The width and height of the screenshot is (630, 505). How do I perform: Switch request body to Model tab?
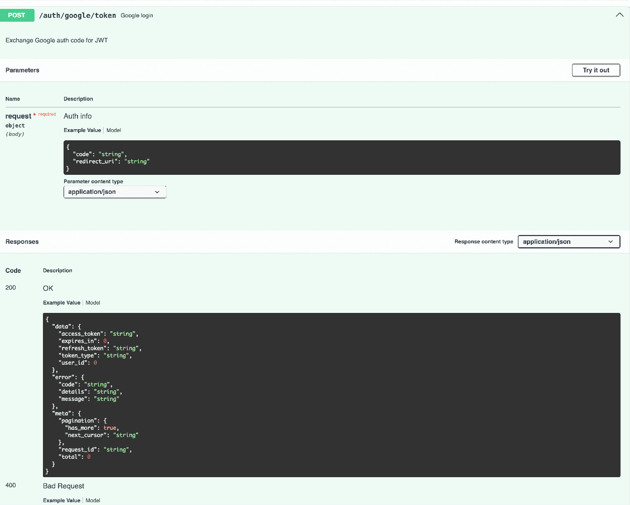click(114, 130)
